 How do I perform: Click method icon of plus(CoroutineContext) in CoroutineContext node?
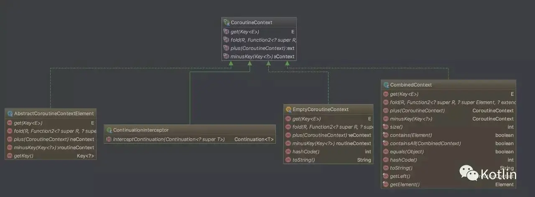[x=226, y=48]
